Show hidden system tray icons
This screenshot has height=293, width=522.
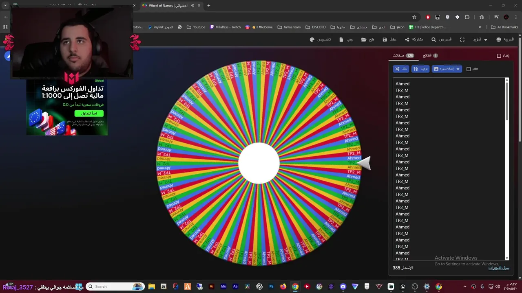click(464, 286)
